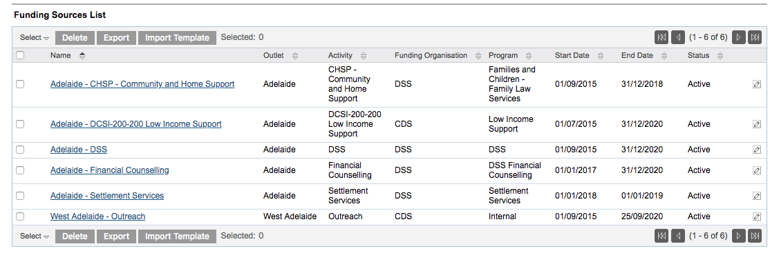Viewport: 770px width, 253px height.
Task: Jump to last page using bottom pagination icon
Action: click(755, 236)
